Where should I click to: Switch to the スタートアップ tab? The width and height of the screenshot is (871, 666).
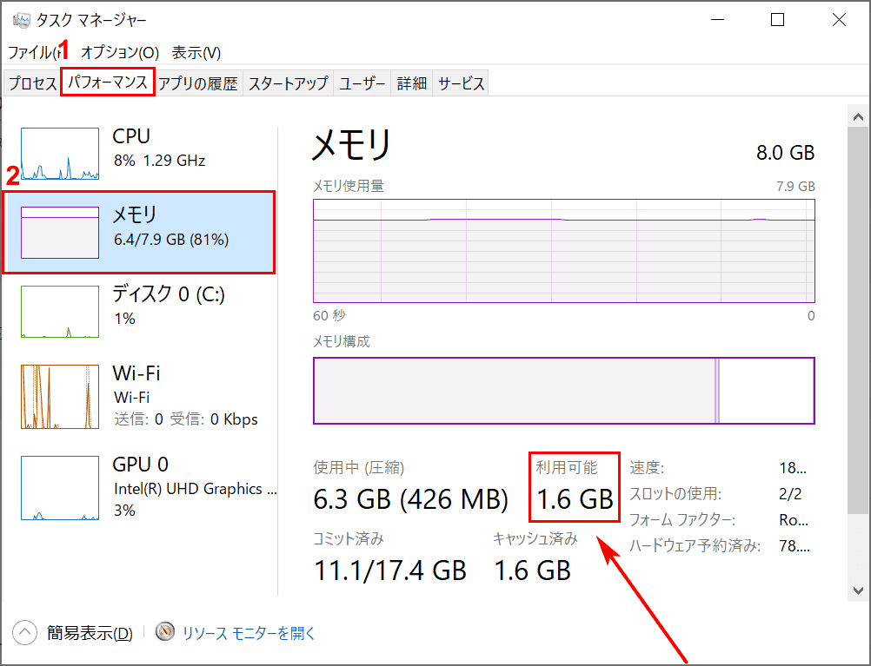[288, 83]
